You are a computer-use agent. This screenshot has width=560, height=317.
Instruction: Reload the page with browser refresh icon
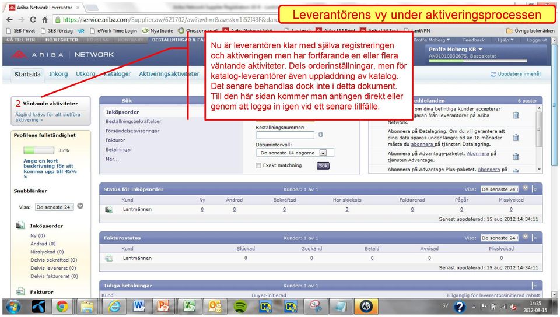33,20
